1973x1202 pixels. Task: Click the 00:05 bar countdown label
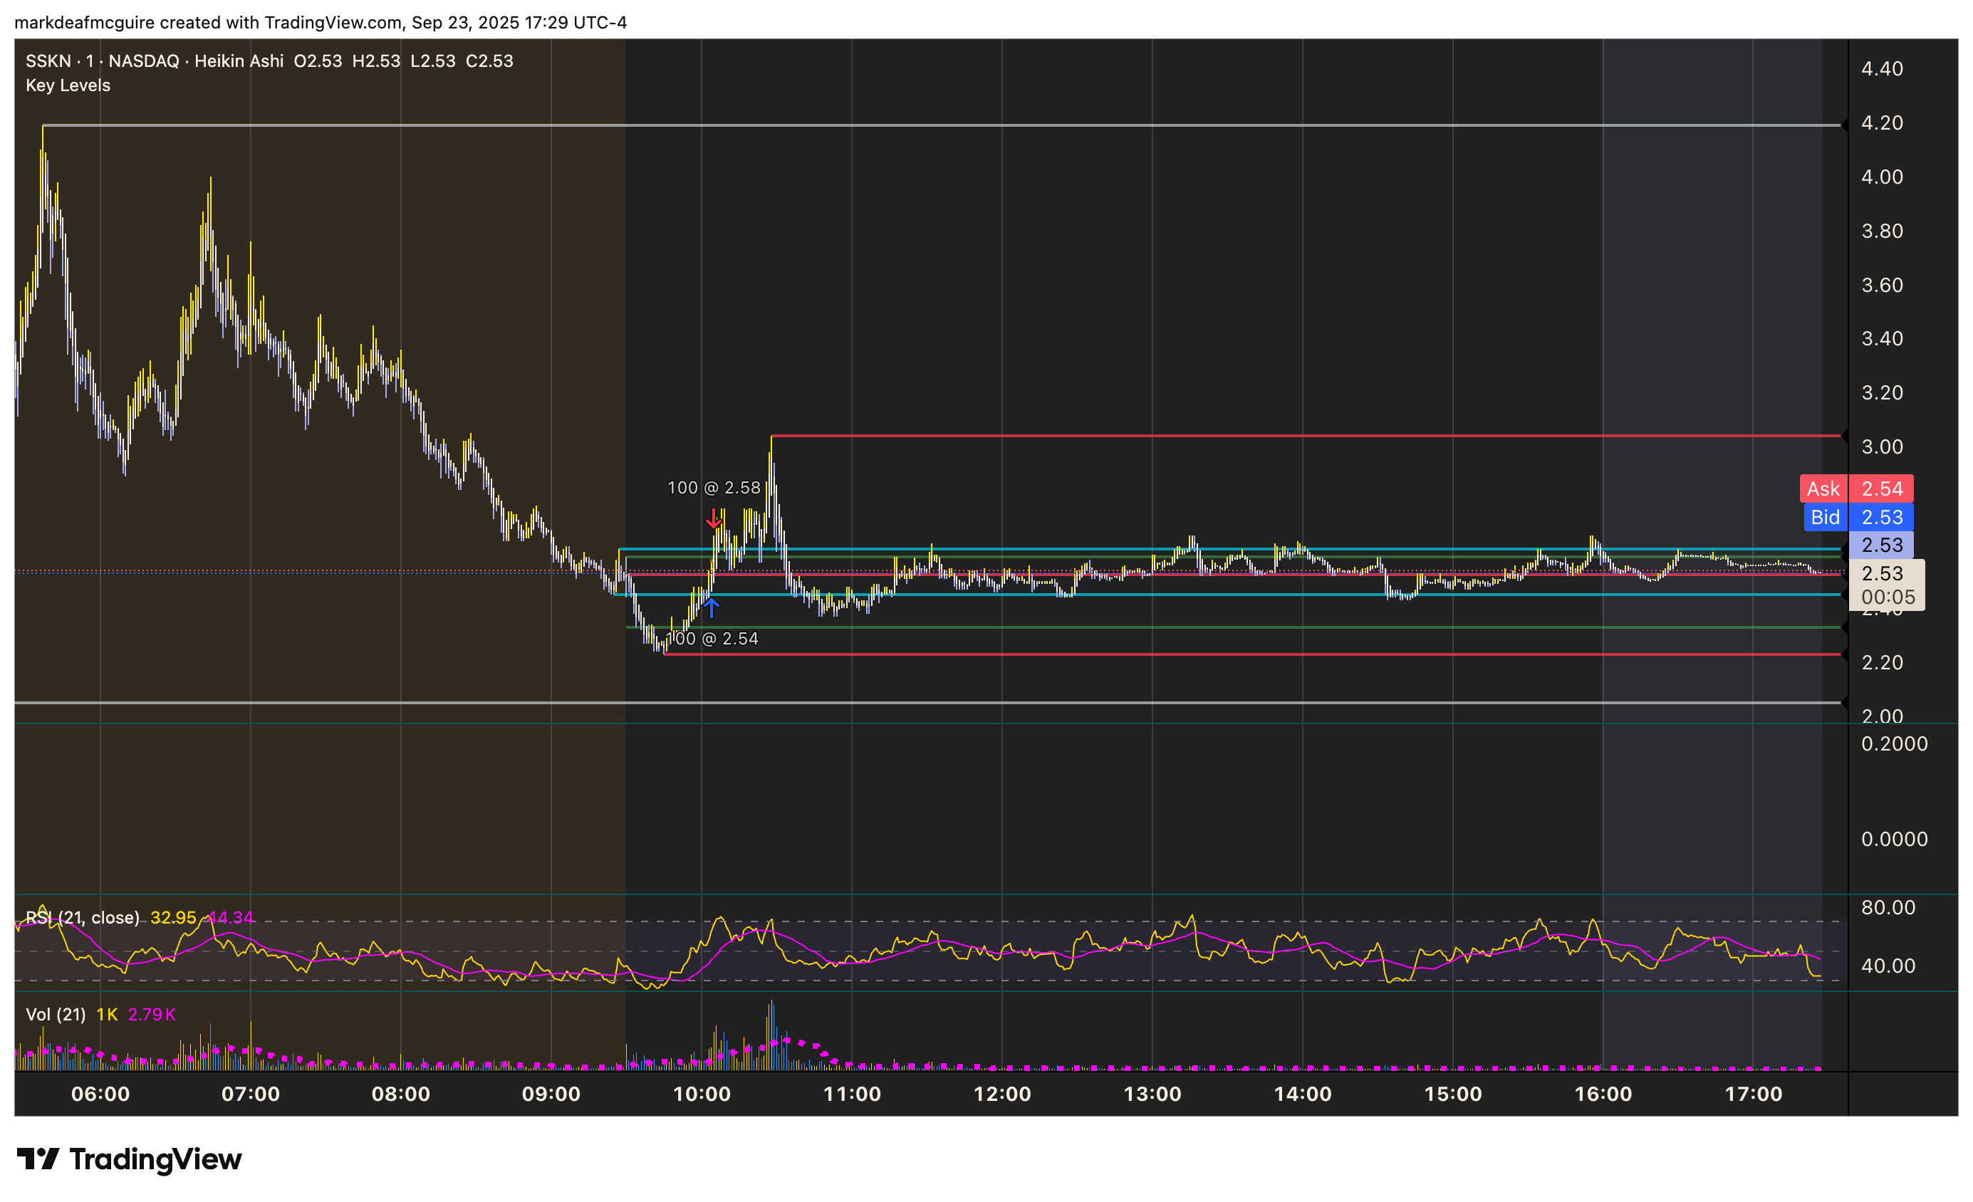tap(1888, 597)
